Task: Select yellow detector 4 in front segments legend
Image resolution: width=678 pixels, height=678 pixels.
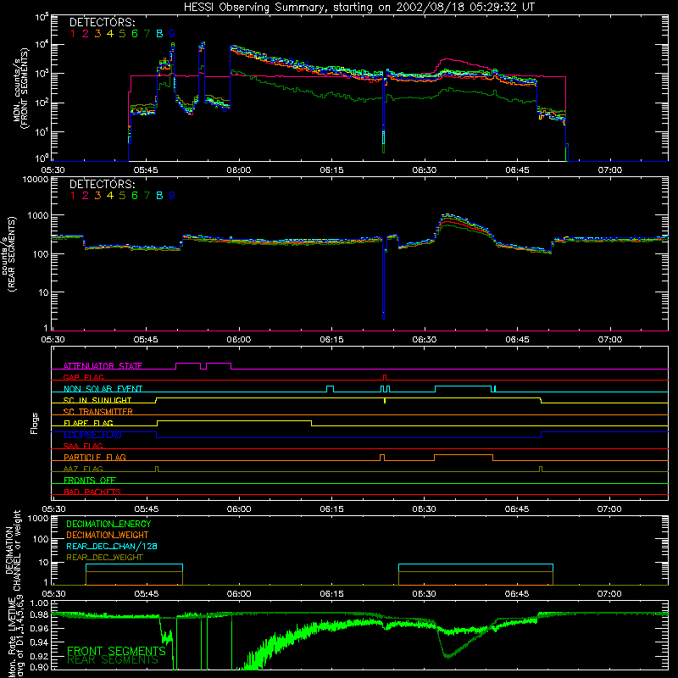Action: tap(110, 34)
